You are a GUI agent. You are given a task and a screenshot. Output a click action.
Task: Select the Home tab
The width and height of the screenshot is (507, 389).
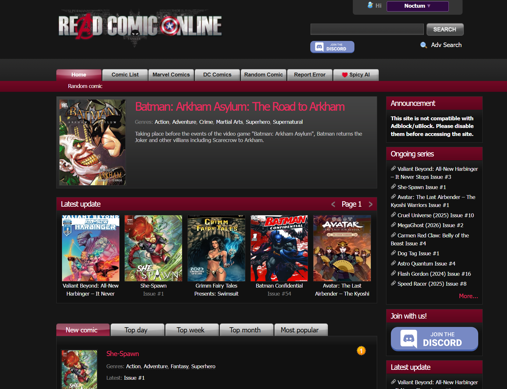(x=79, y=75)
